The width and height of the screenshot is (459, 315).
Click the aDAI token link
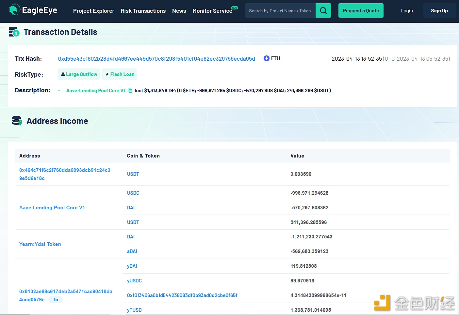tap(132, 251)
